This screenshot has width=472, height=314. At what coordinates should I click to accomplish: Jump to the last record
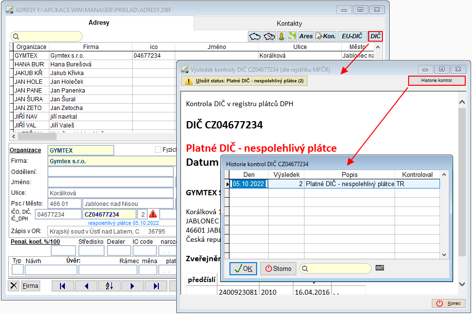pos(155,286)
